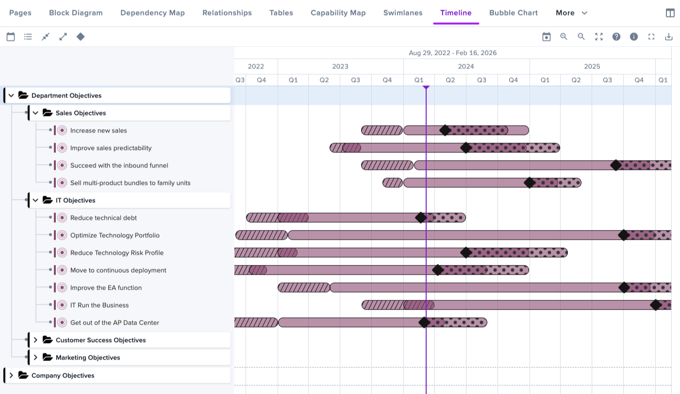Click the list view icon in toolbar
This screenshot has height=394, width=680.
pyautogui.click(x=28, y=36)
